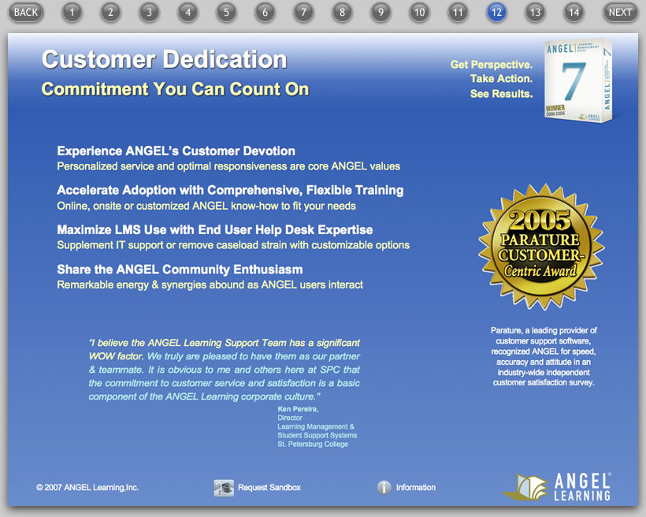Viewport: 646px width, 517px height.
Task: Select slide 7
Action: pyautogui.click(x=303, y=12)
